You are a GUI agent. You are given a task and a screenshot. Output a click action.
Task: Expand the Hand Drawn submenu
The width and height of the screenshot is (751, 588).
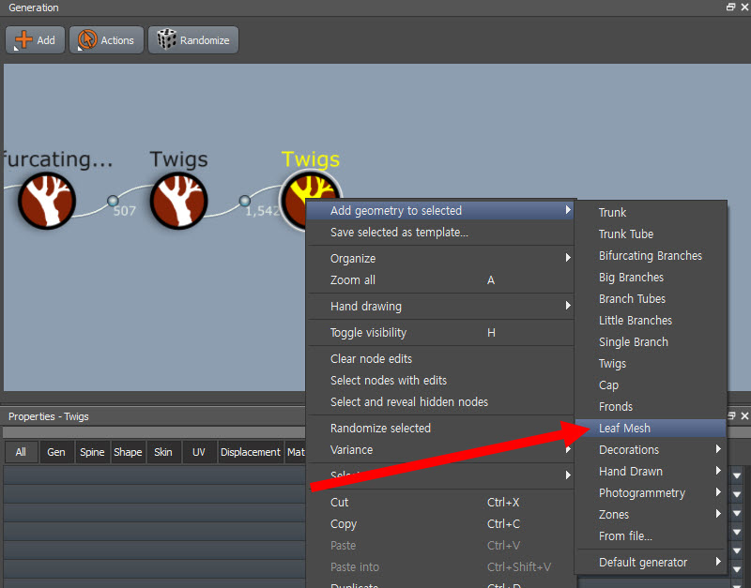coord(651,472)
